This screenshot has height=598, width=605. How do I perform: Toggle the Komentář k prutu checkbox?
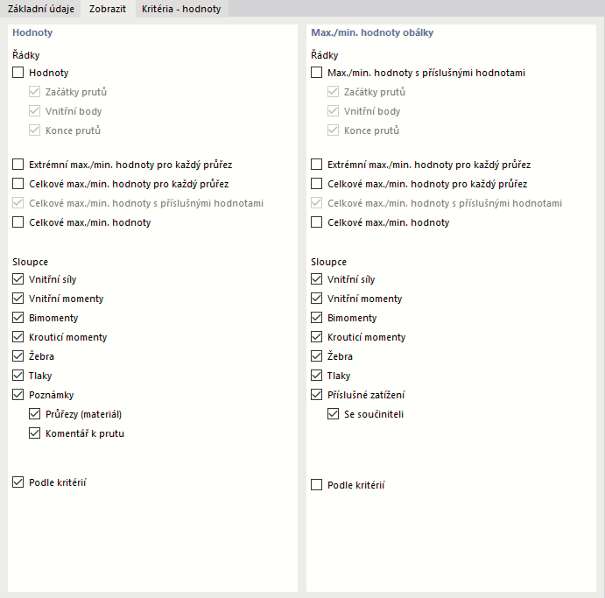click(x=35, y=433)
